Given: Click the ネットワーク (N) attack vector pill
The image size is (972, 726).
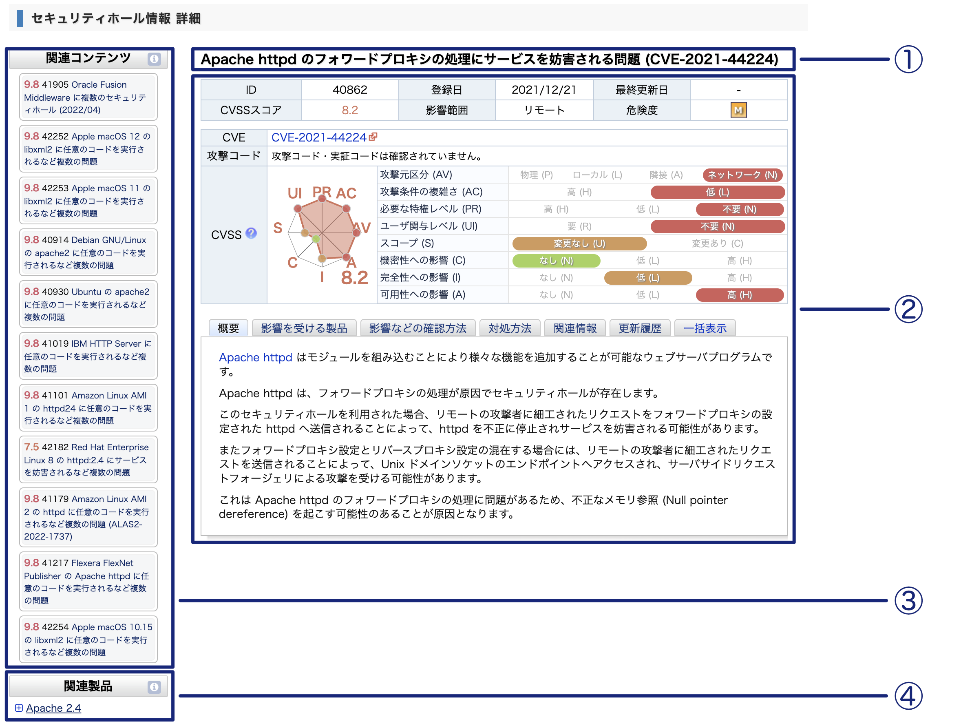Looking at the screenshot, I should click(x=742, y=175).
